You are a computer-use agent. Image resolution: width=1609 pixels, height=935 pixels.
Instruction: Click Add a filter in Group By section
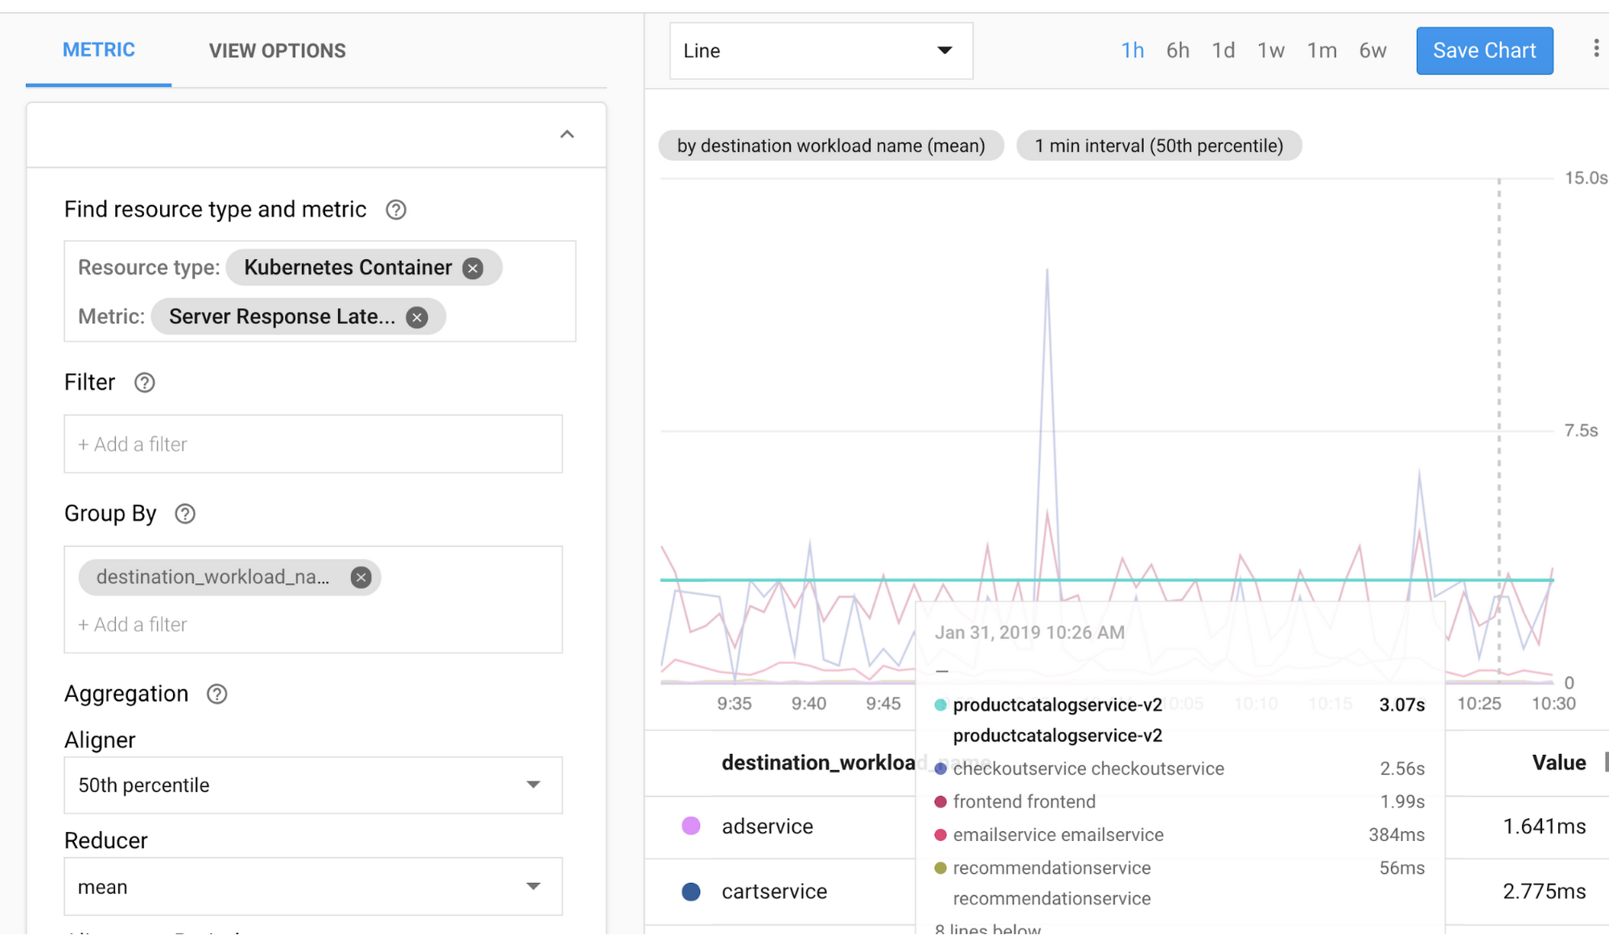point(133,623)
